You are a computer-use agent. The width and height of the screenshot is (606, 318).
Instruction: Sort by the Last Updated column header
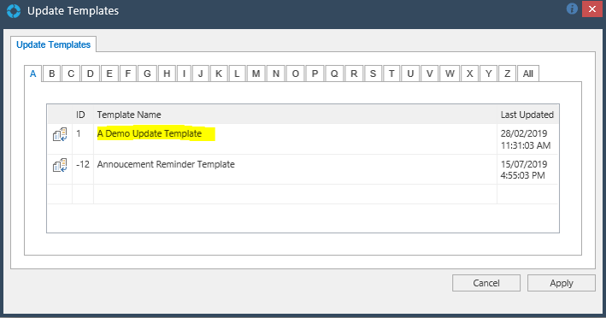click(527, 115)
